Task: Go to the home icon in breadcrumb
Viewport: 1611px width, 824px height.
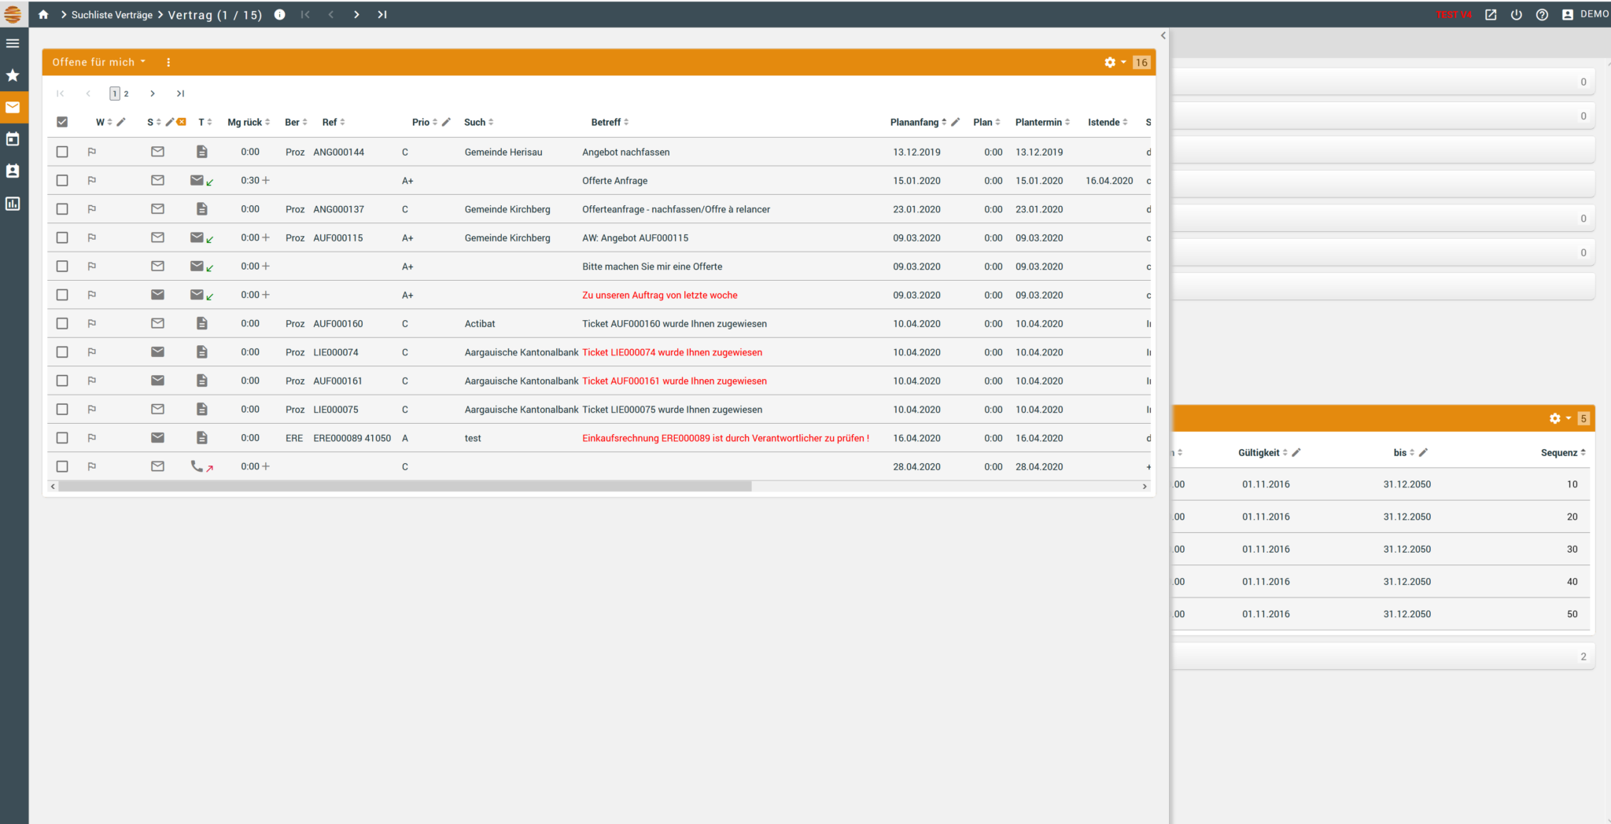Action: click(43, 14)
